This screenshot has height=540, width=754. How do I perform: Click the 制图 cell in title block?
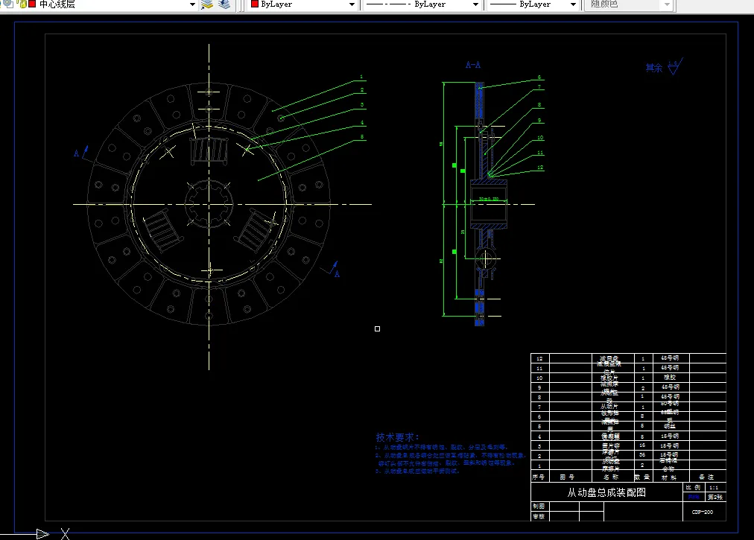coord(539,506)
